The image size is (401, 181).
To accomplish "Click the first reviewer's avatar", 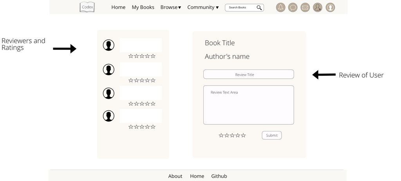I will [x=108, y=45].
